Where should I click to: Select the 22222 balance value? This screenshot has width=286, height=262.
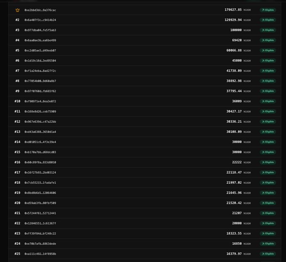tap(237, 162)
